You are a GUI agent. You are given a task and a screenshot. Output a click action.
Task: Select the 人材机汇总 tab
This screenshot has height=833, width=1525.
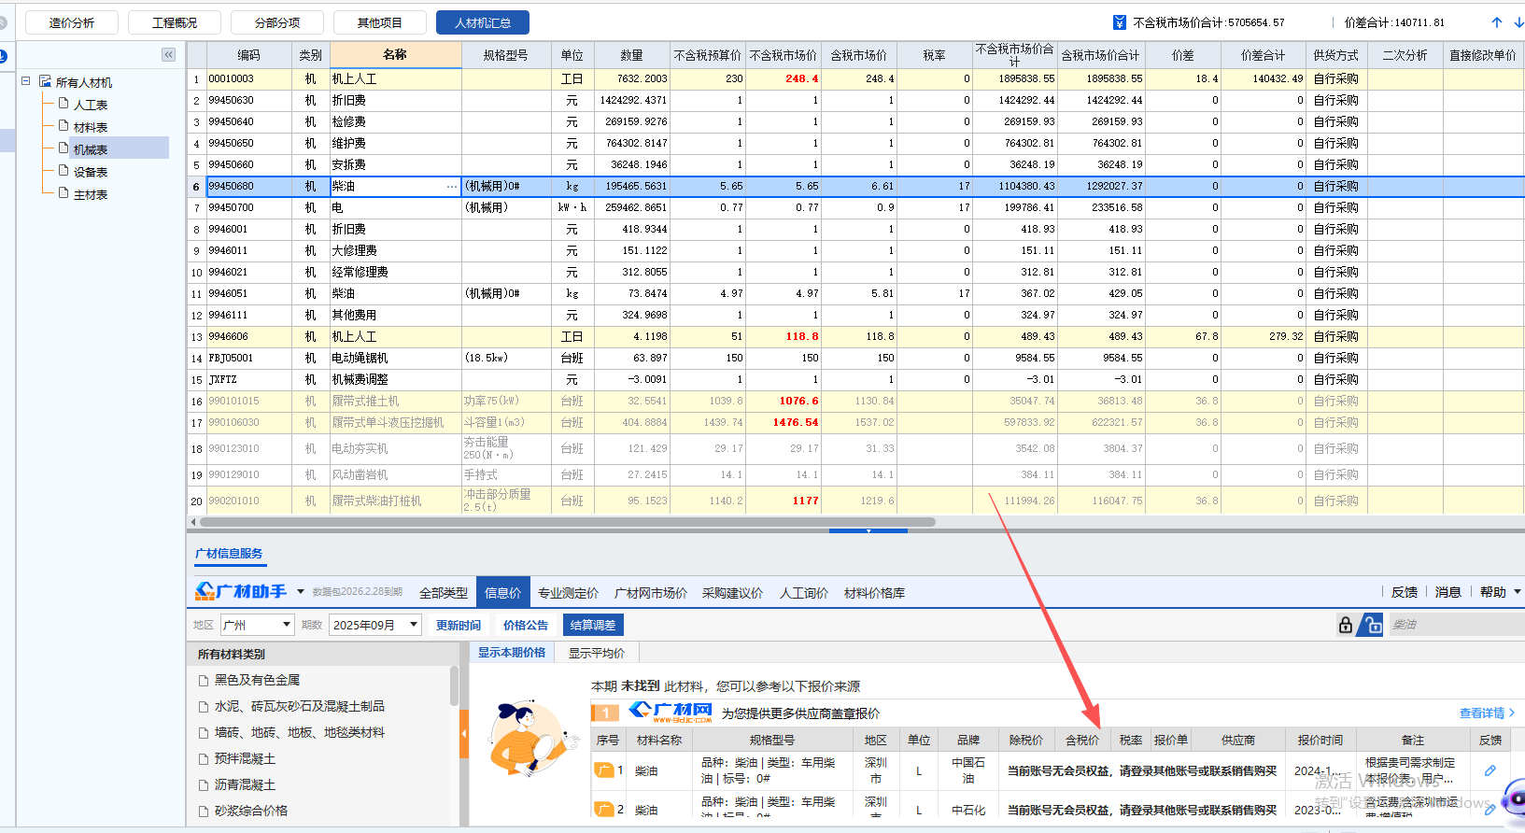[x=483, y=22]
